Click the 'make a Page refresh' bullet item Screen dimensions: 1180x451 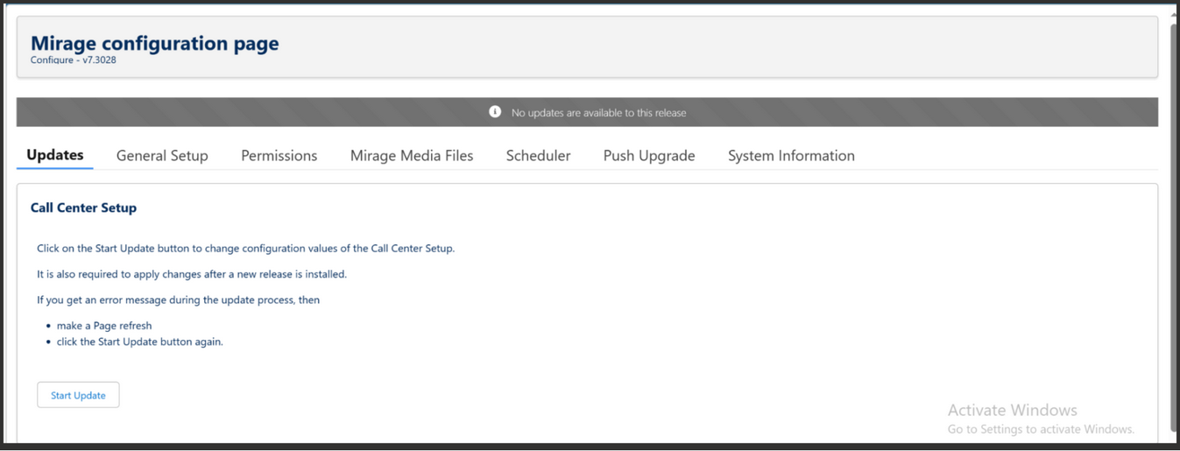coord(104,326)
